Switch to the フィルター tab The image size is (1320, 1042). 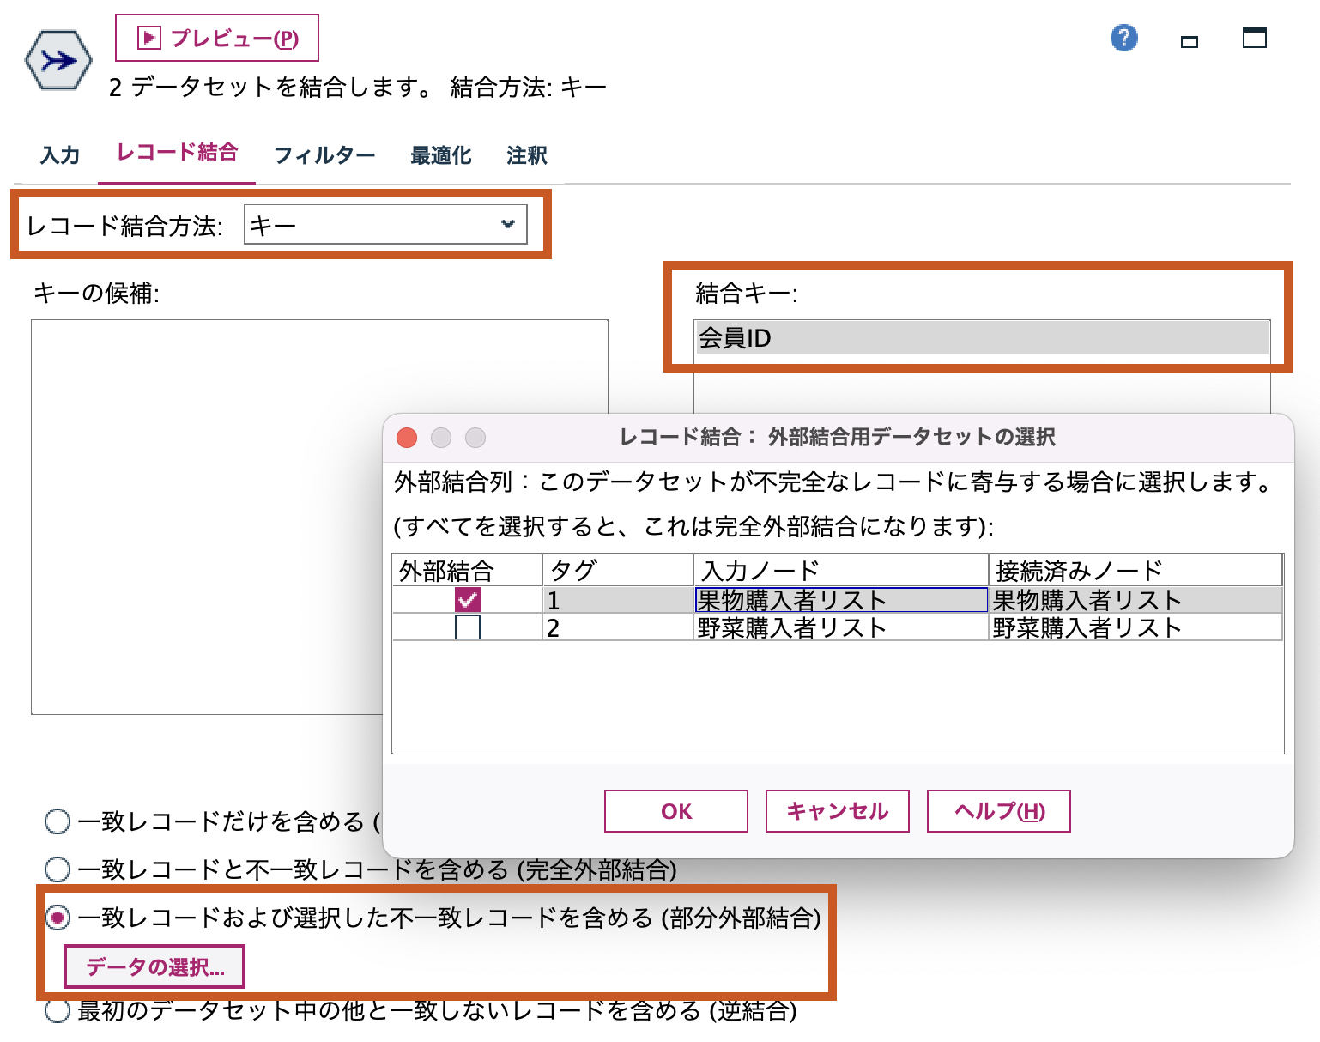[324, 155]
